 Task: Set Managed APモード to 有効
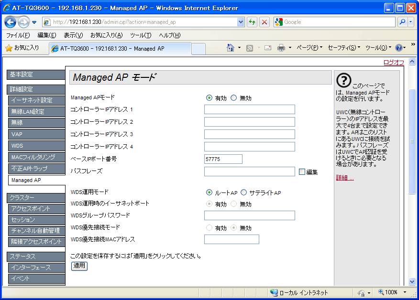[x=209, y=98]
